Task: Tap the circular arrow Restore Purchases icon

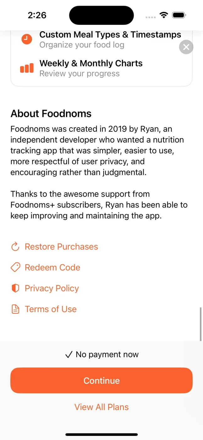Action: click(15, 247)
